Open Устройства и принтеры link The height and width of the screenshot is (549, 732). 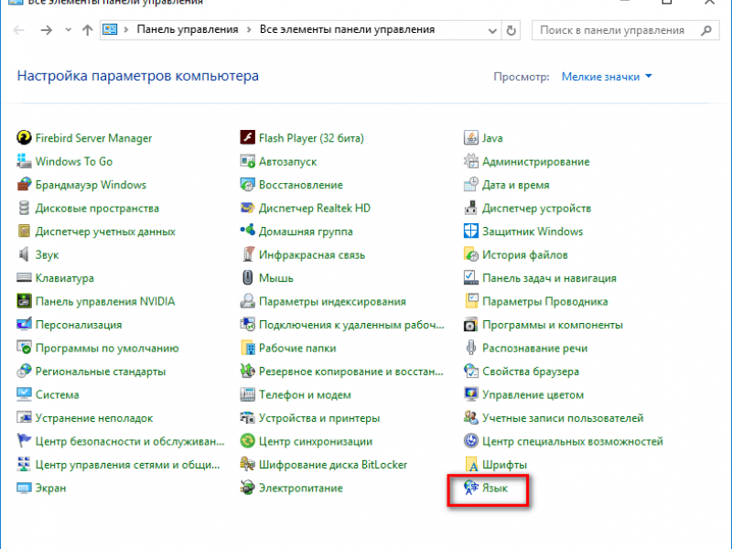(x=319, y=418)
